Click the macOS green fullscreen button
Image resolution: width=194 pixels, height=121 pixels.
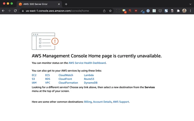coord(12,4)
